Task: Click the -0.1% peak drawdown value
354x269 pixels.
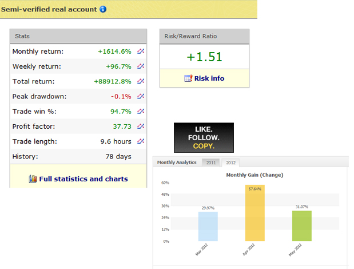Action: point(121,97)
